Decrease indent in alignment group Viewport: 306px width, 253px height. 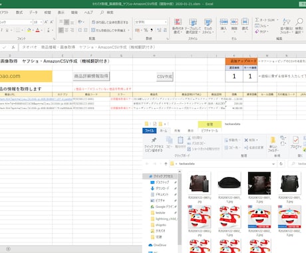coord(80,30)
